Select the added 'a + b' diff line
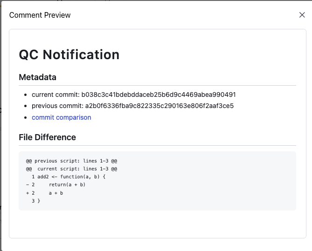312x251 pixels. 56,193
